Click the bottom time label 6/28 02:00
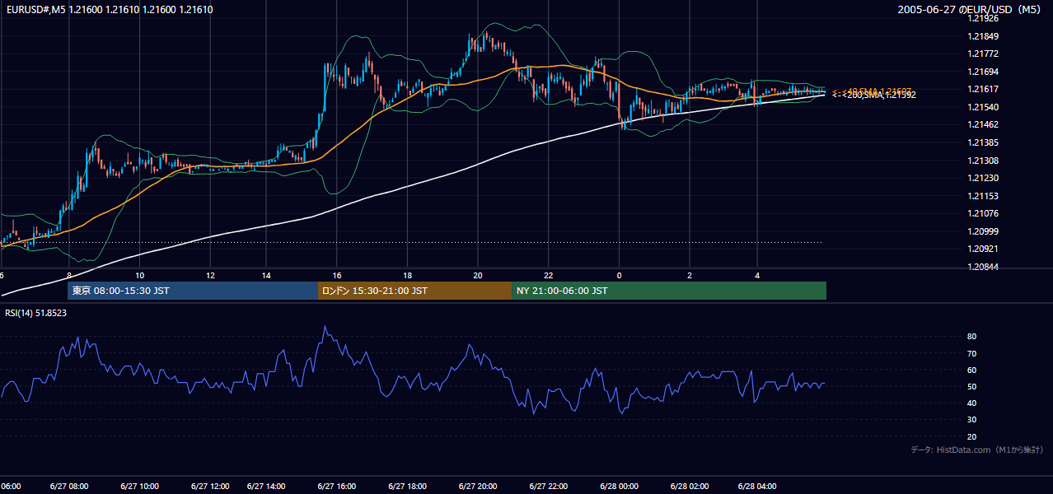 690,487
